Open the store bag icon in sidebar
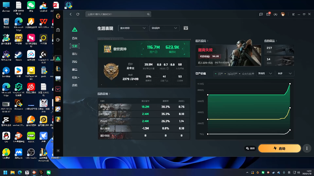Screen dimensions: 314x176 click(x=58, y=30)
